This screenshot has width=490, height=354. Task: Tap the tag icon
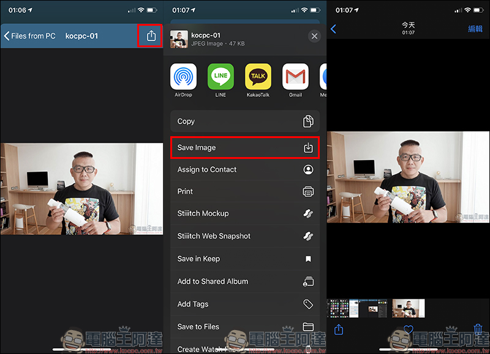point(308,304)
